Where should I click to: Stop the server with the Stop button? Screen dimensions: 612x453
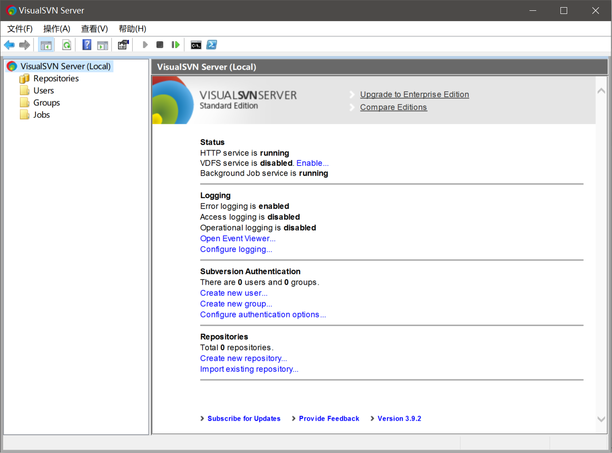pyautogui.click(x=160, y=45)
